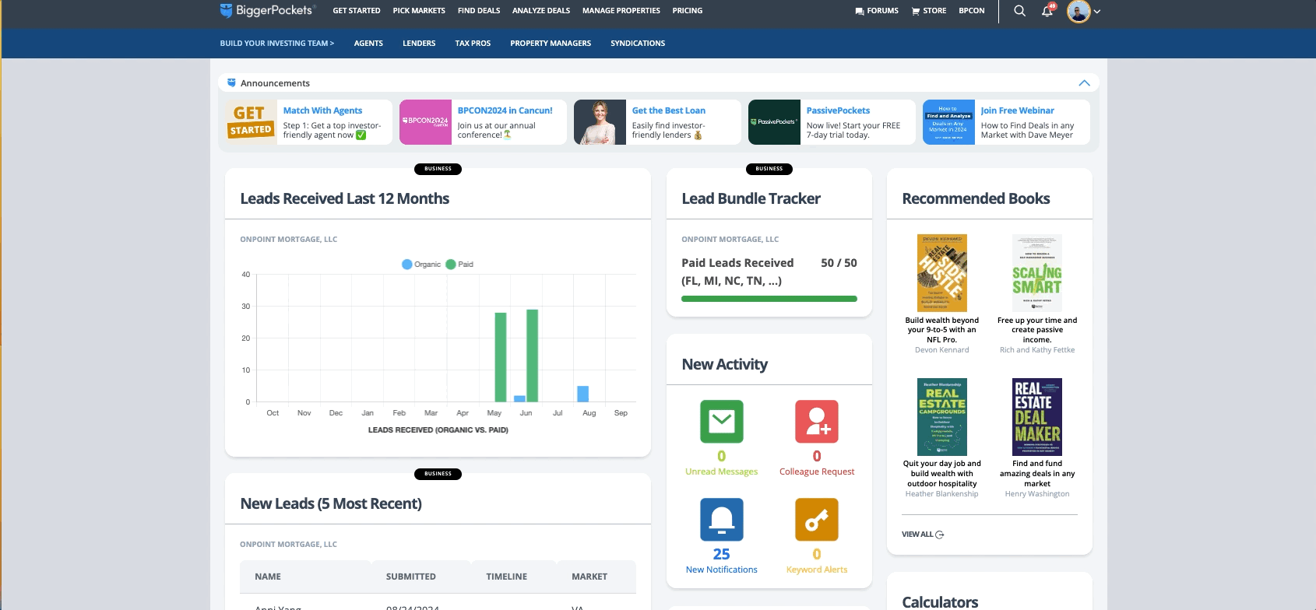The height and width of the screenshot is (610, 1316).
Task: Open the blue New Notifications bell icon
Action: coord(721,519)
